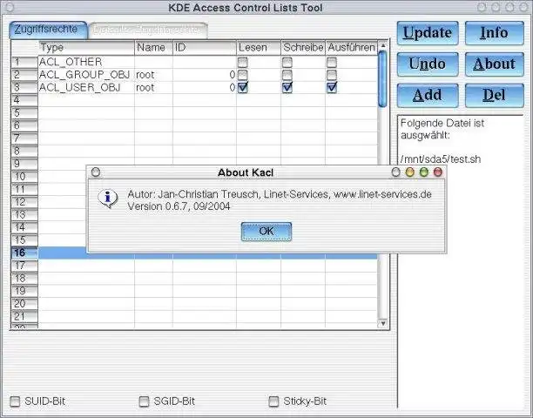Select the ACL_GROUP_OBJ type cell
The image size is (533, 418).
(86, 75)
